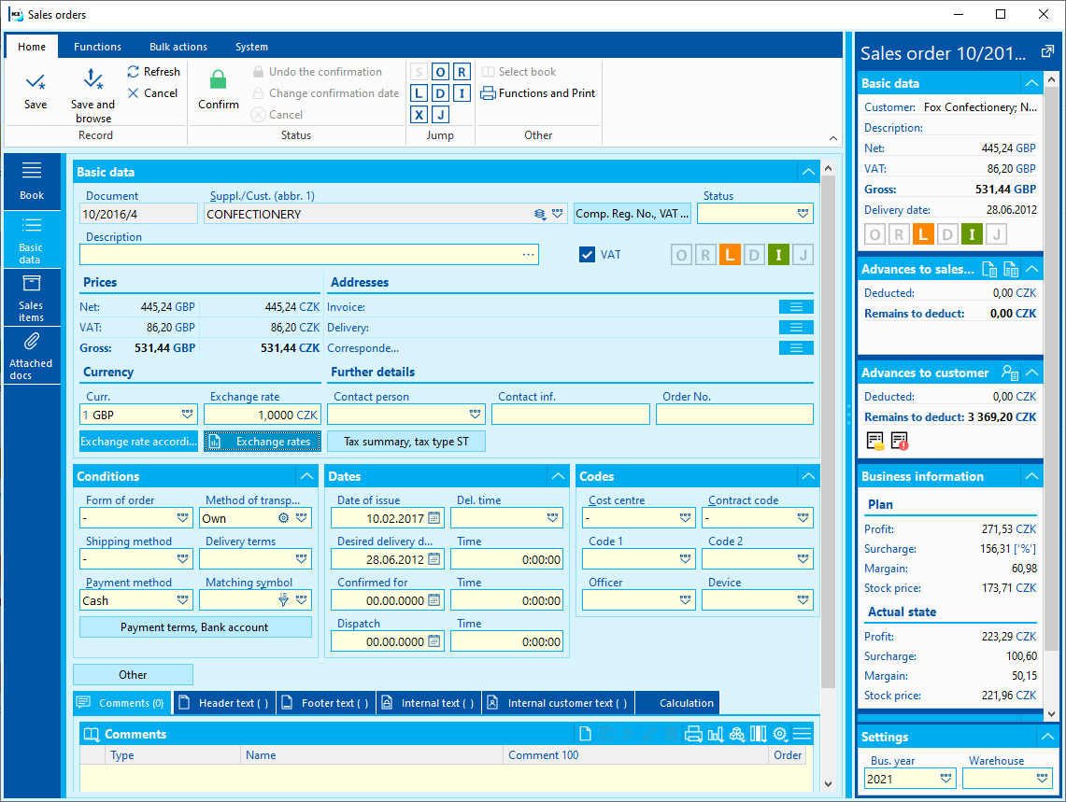Click the print icon in Comments toolbar

click(x=693, y=734)
